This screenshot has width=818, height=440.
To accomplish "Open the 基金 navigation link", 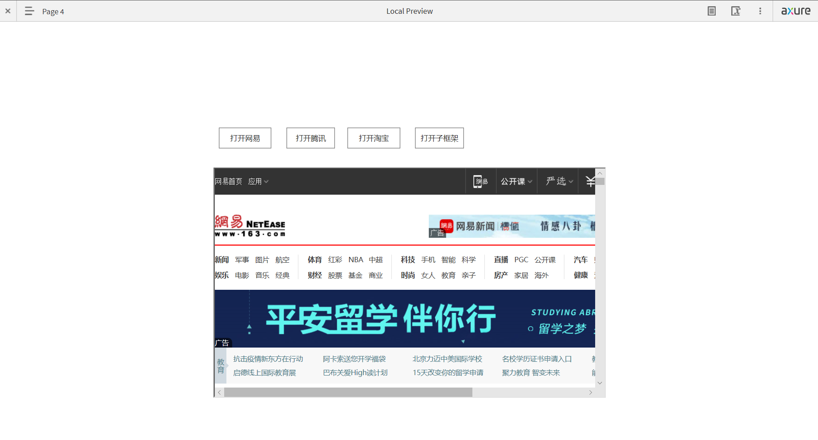I will click(355, 275).
